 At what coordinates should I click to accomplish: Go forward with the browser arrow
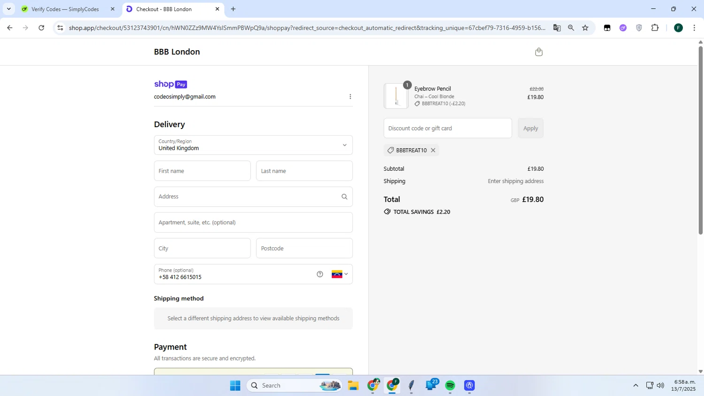pyautogui.click(x=25, y=28)
